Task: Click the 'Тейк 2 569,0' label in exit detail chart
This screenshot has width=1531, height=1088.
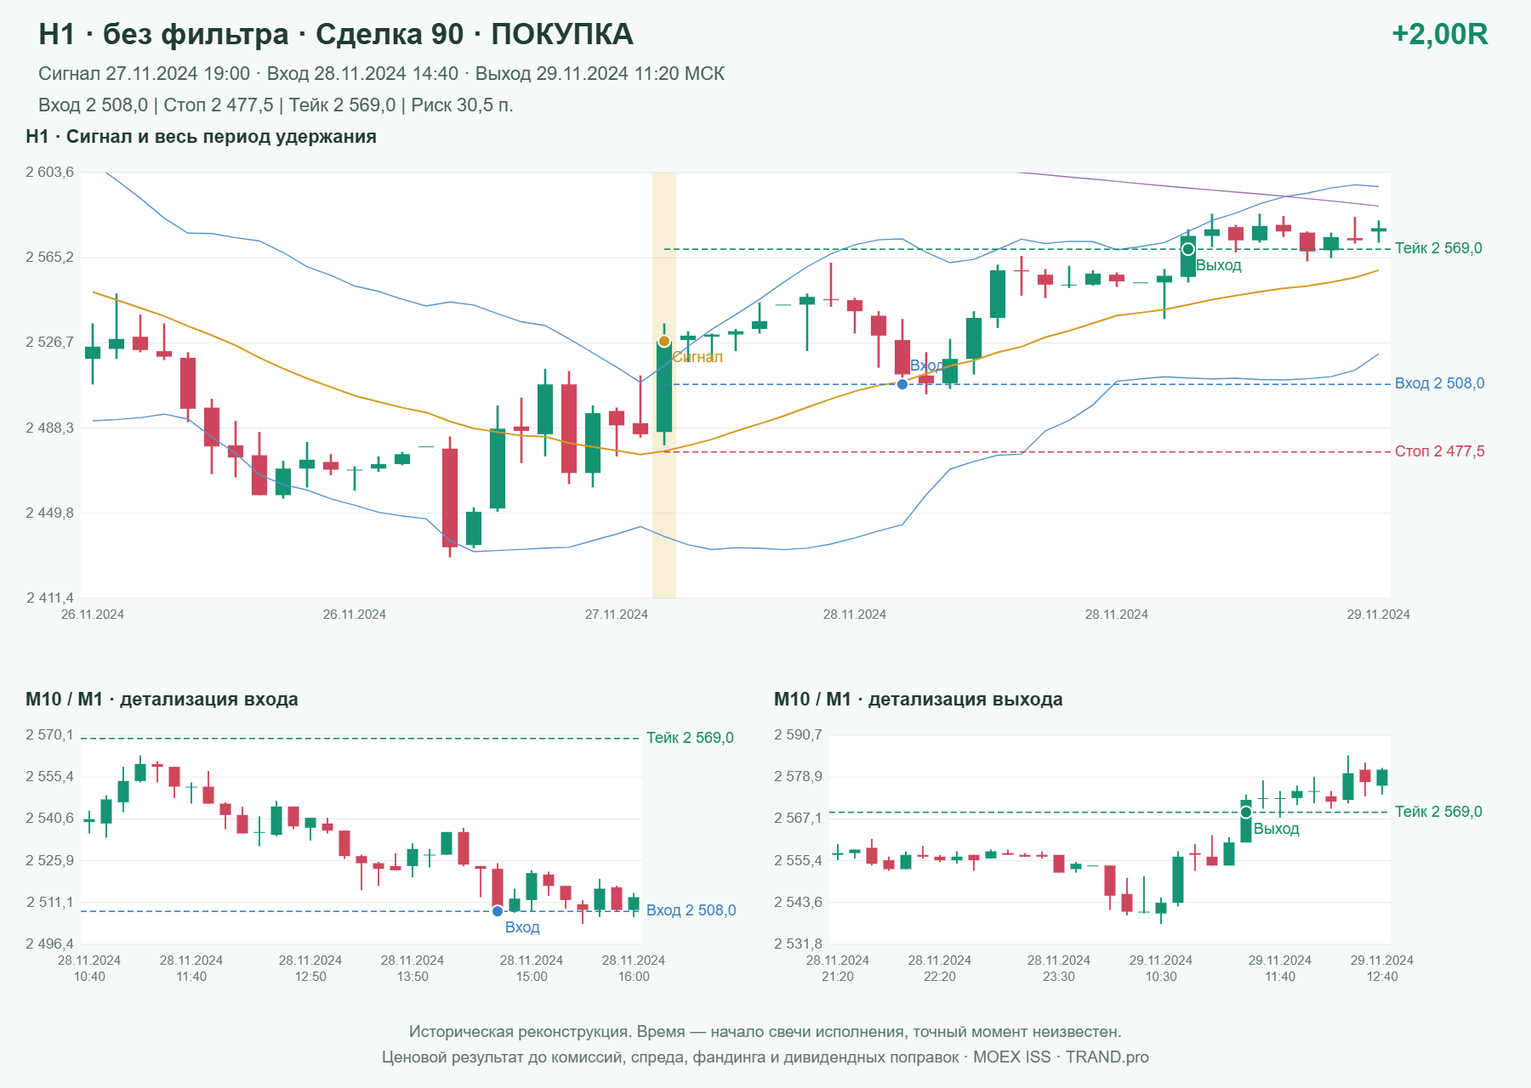Action: [1438, 812]
